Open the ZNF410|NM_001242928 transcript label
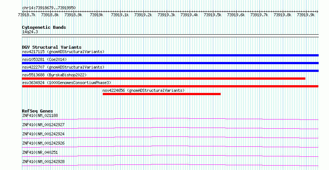 pos(43,162)
